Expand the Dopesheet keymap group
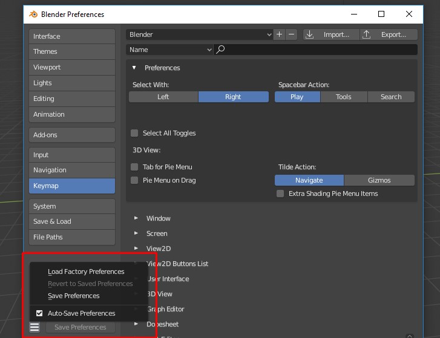 [x=136, y=324]
